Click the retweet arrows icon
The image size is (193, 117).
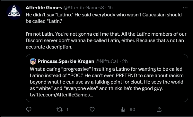59,109
